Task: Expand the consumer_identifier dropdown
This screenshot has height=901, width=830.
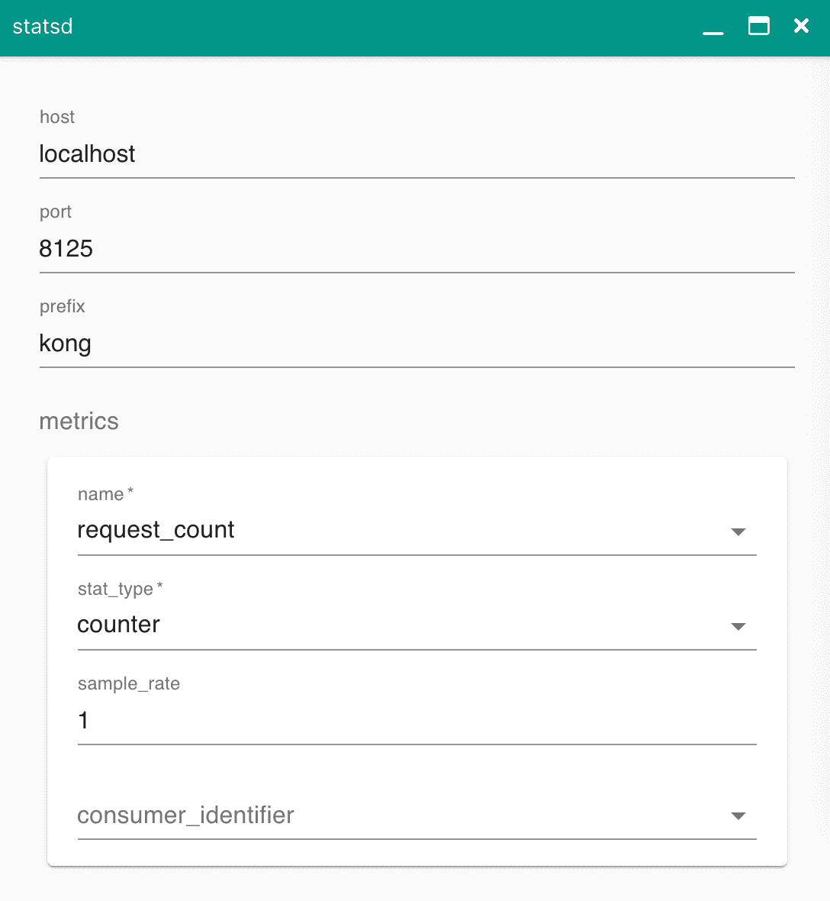Action: click(x=417, y=815)
